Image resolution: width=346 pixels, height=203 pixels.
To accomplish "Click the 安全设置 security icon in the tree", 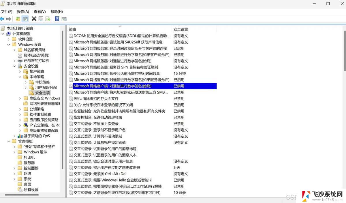I will point(20,66).
